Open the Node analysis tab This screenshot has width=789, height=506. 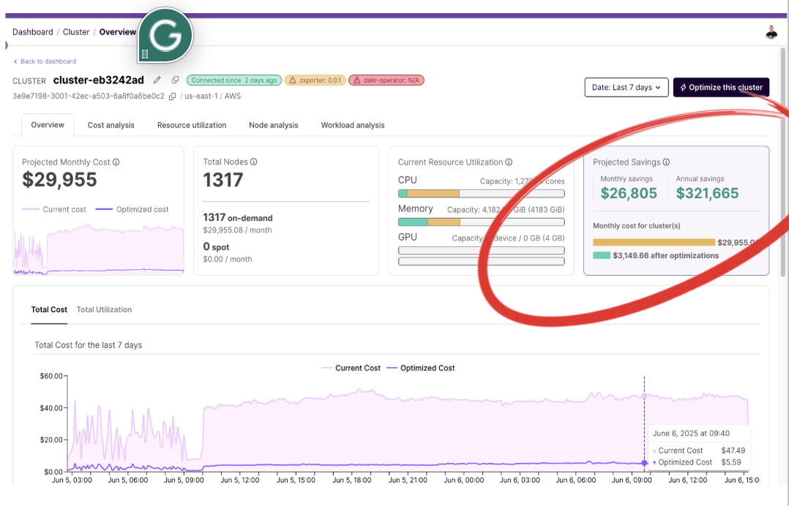(273, 125)
